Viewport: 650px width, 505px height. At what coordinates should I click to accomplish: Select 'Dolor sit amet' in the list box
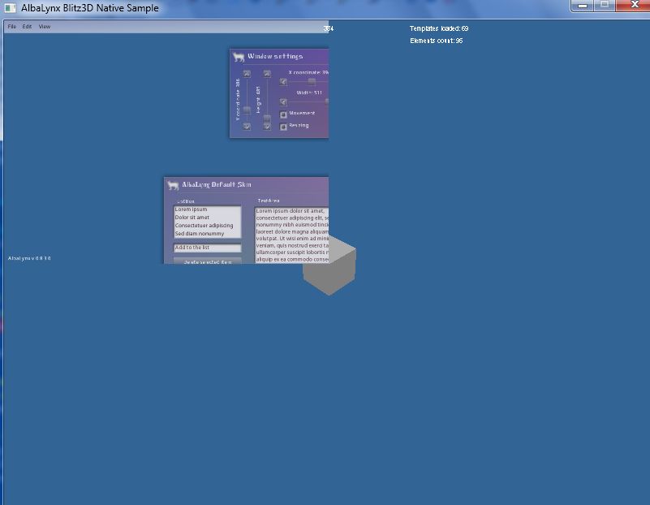click(192, 218)
